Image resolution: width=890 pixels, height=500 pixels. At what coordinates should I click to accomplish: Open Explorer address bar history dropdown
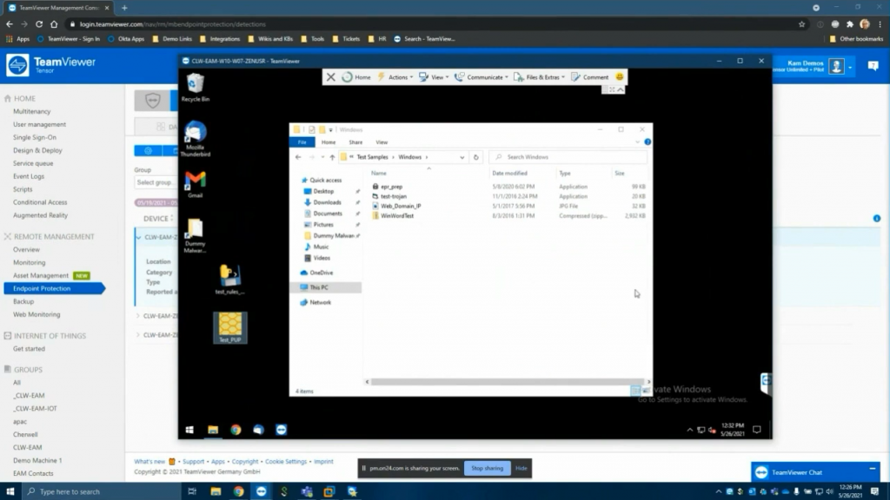(x=462, y=157)
